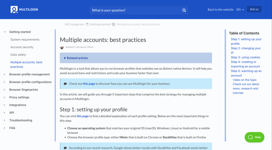Open the Troubleshooting category label

[21, 120]
